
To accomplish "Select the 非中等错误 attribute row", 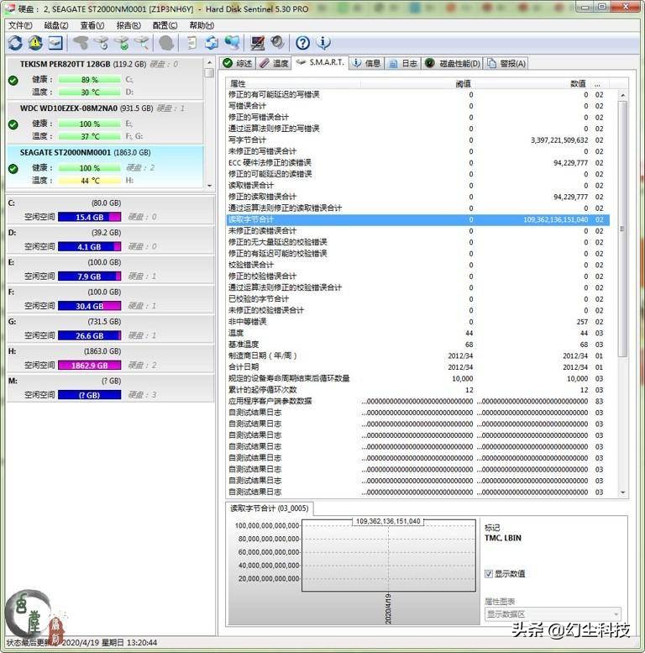I will (x=418, y=322).
